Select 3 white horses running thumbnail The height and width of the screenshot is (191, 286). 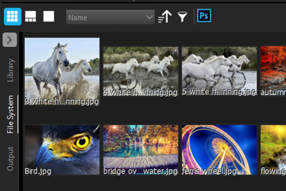62,72
